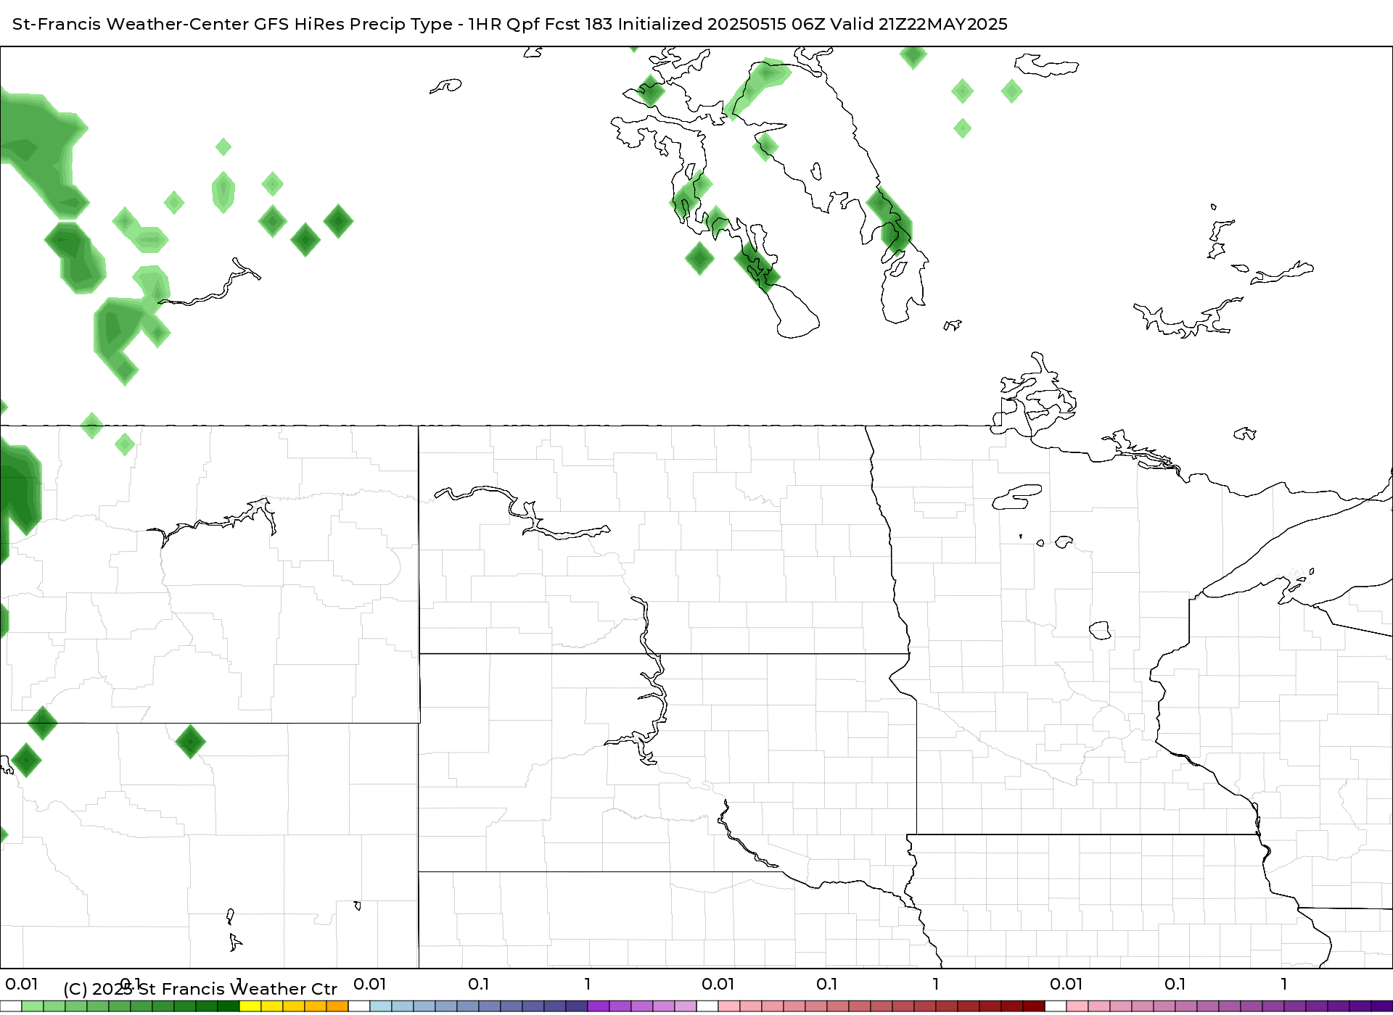
Task: Click the '1' label above the pink-purple scale
Action: click(1284, 985)
